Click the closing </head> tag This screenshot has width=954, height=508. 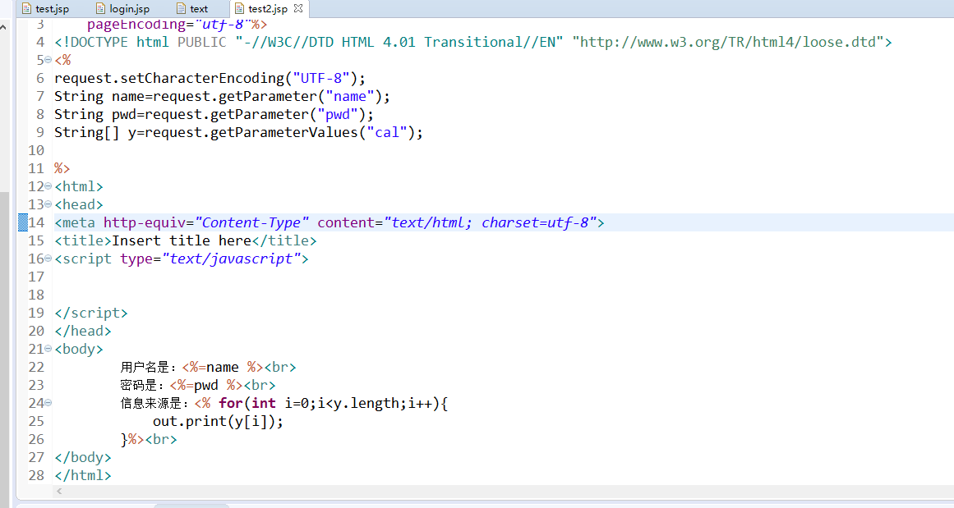pyautogui.click(x=83, y=332)
